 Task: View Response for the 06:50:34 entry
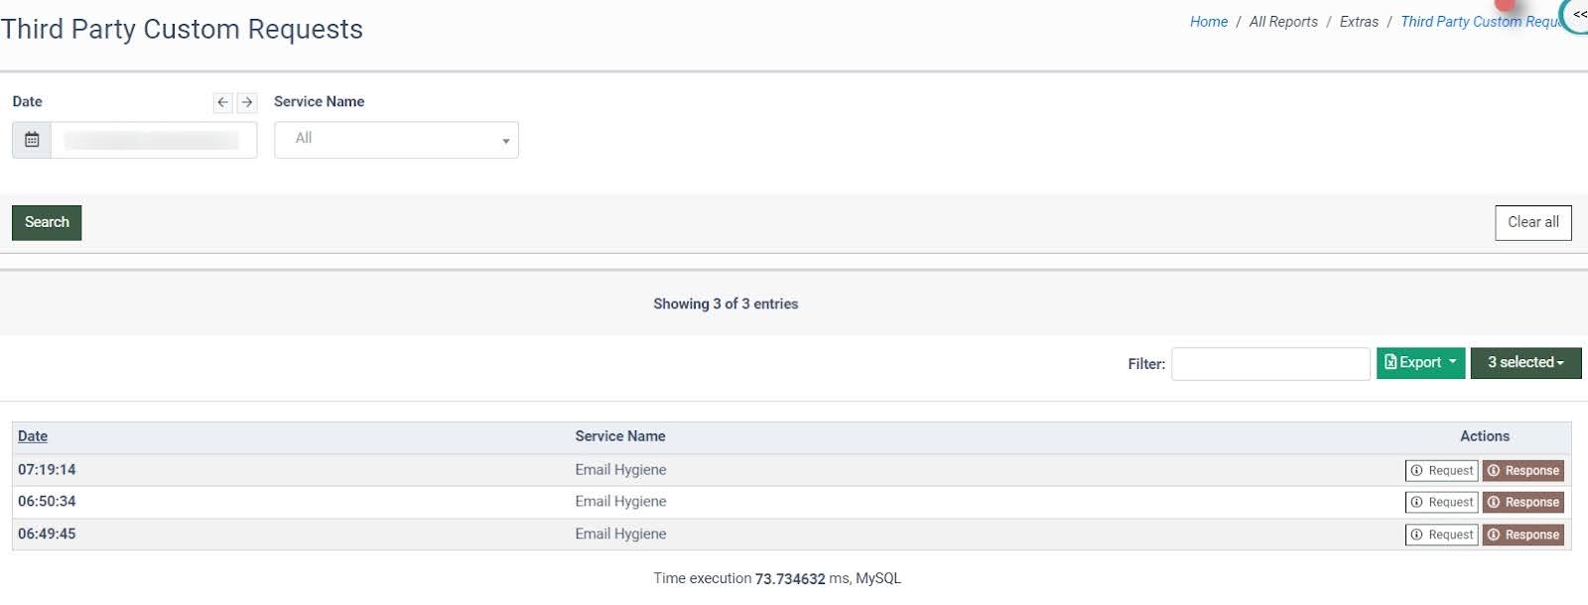1522,503
